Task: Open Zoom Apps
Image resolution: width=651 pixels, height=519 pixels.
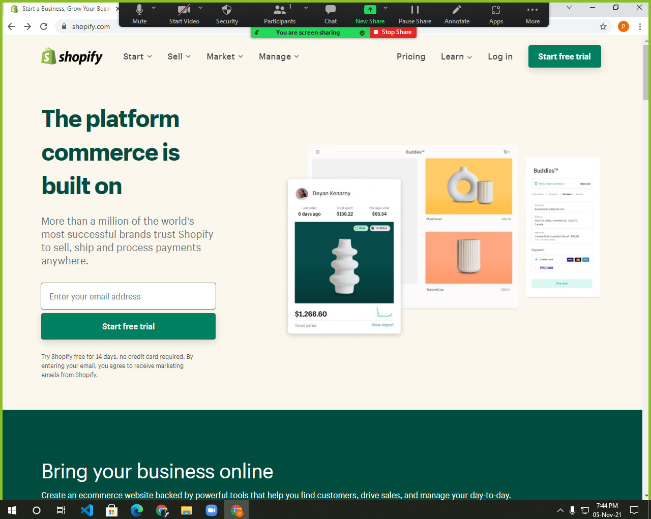Action: tap(496, 14)
